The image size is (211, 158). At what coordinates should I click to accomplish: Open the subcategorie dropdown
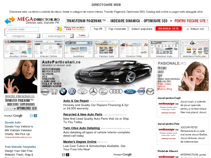point(58,36)
